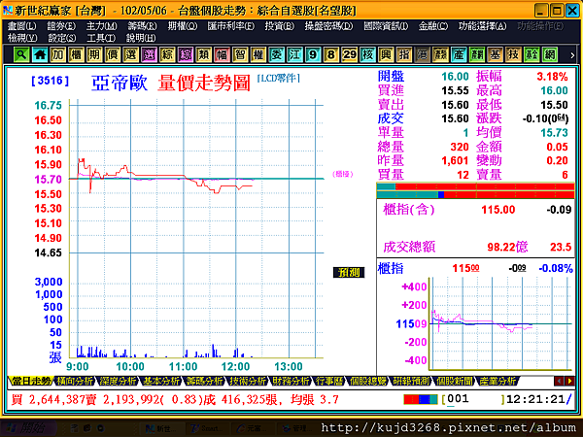Click the cyan 江 toolbar icon
This screenshot has height=437, width=583.
pyautogui.click(x=294, y=55)
